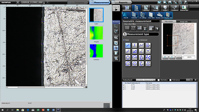This screenshot has height=112, width=199.
Task: Zoom out on the map screen
Action: (172, 57)
